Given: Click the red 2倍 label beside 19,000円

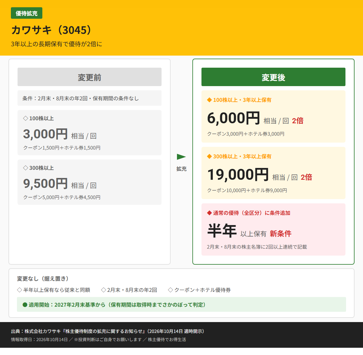Looking at the screenshot, I should [x=306, y=177].
